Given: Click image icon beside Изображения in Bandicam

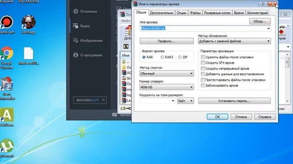Looking at the screenshot, I should [76, 41].
